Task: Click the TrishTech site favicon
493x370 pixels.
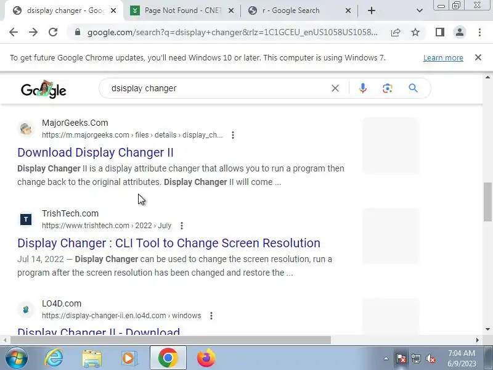Action: 26,220
